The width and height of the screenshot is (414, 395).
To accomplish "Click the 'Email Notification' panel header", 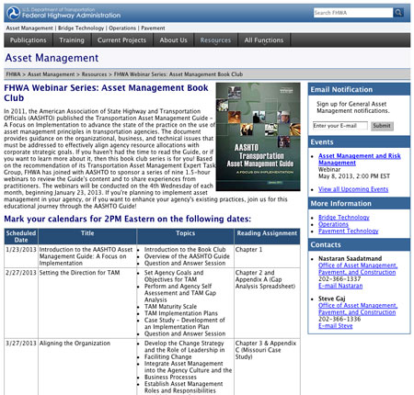I will (x=359, y=89).
